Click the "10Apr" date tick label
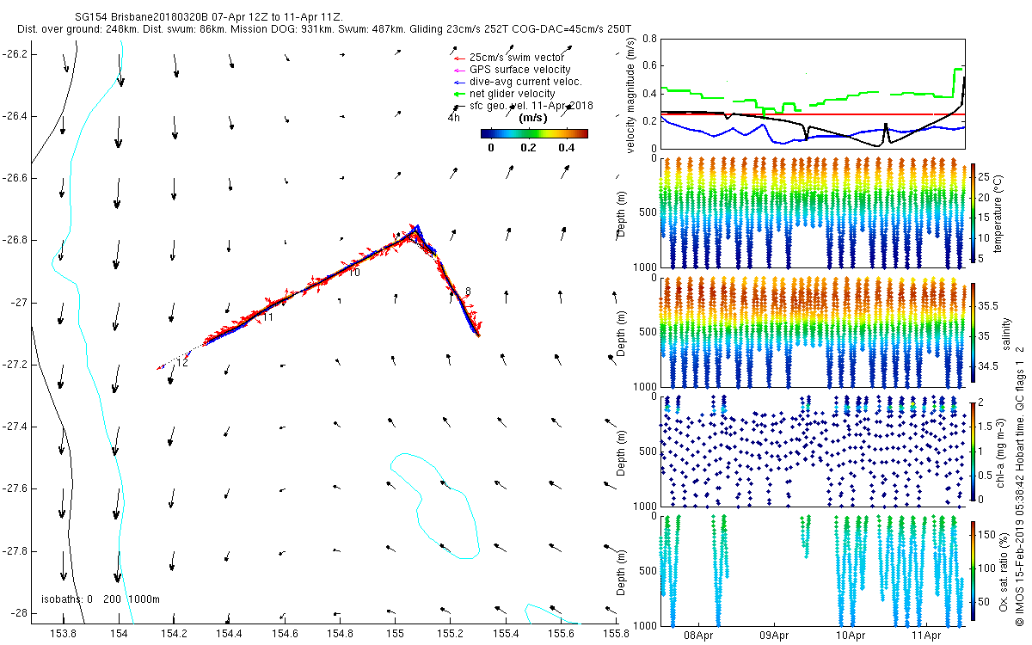1032x645 pixels. point(851,636)
